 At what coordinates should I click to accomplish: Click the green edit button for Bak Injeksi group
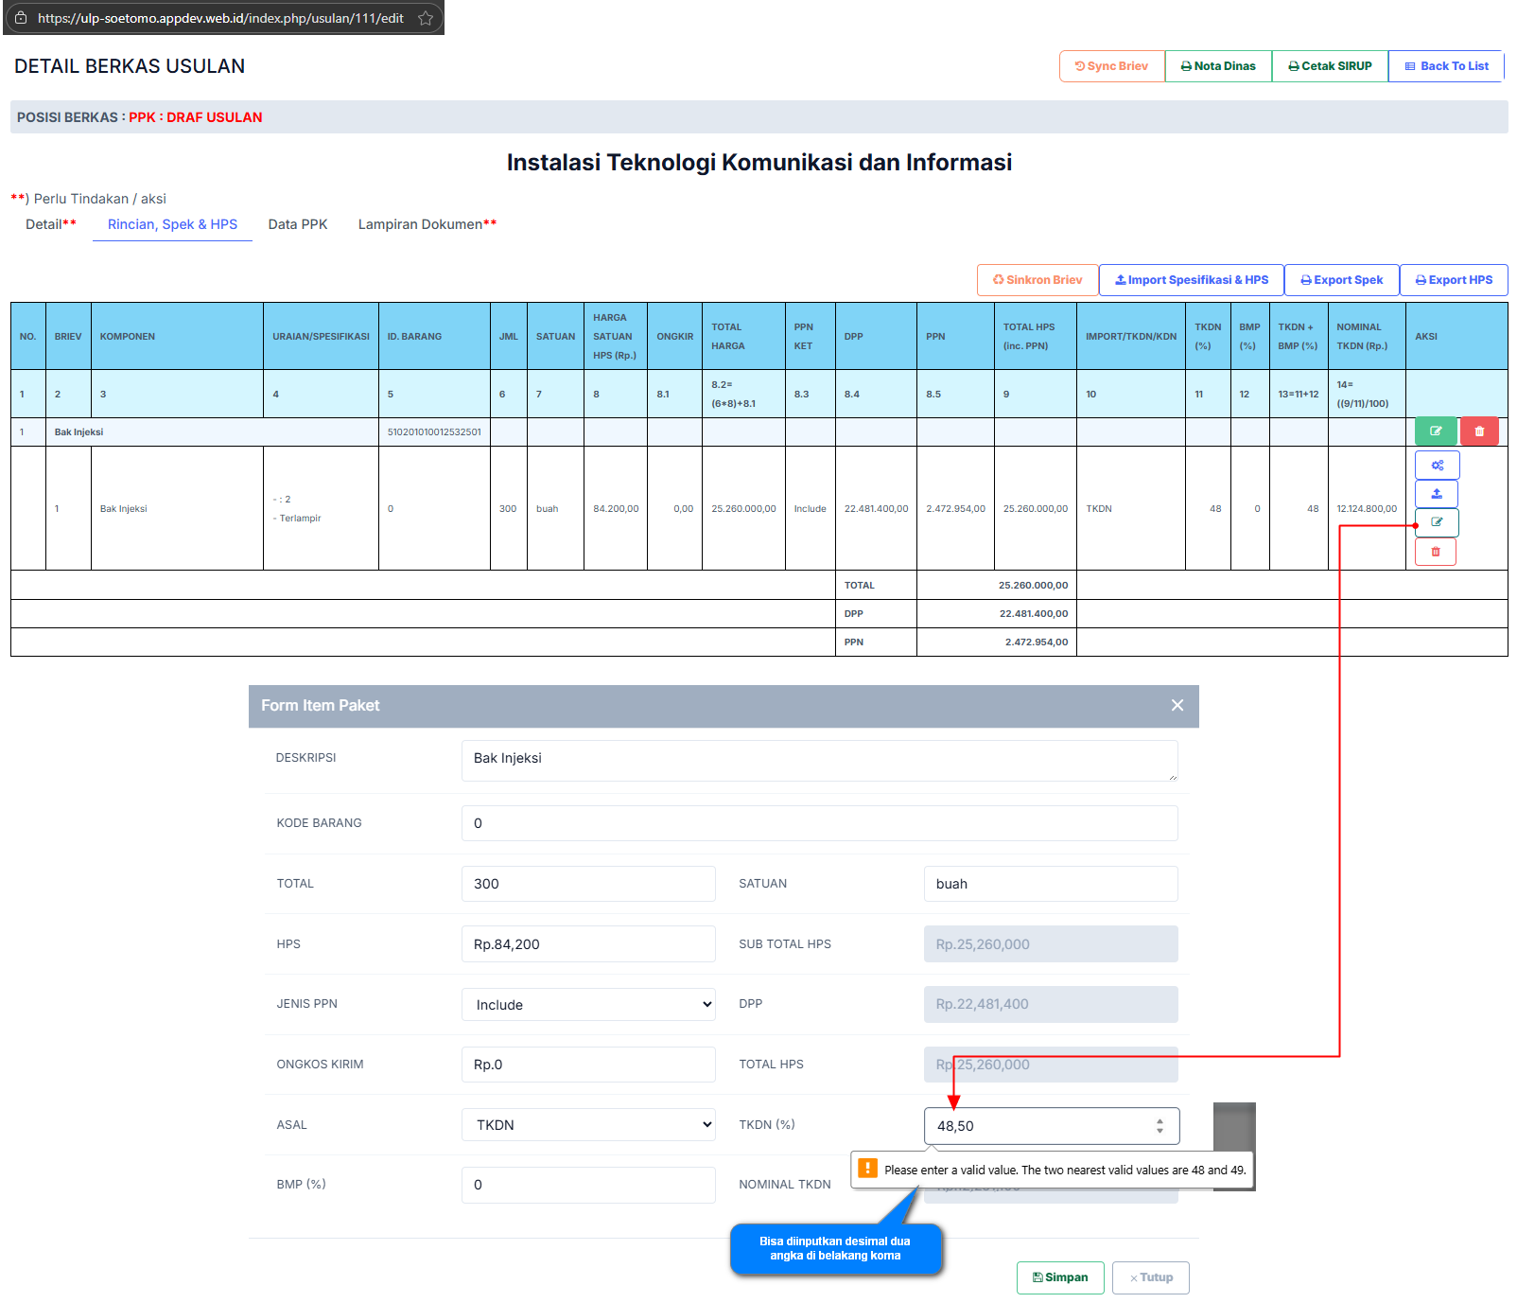click(1435, 431)
